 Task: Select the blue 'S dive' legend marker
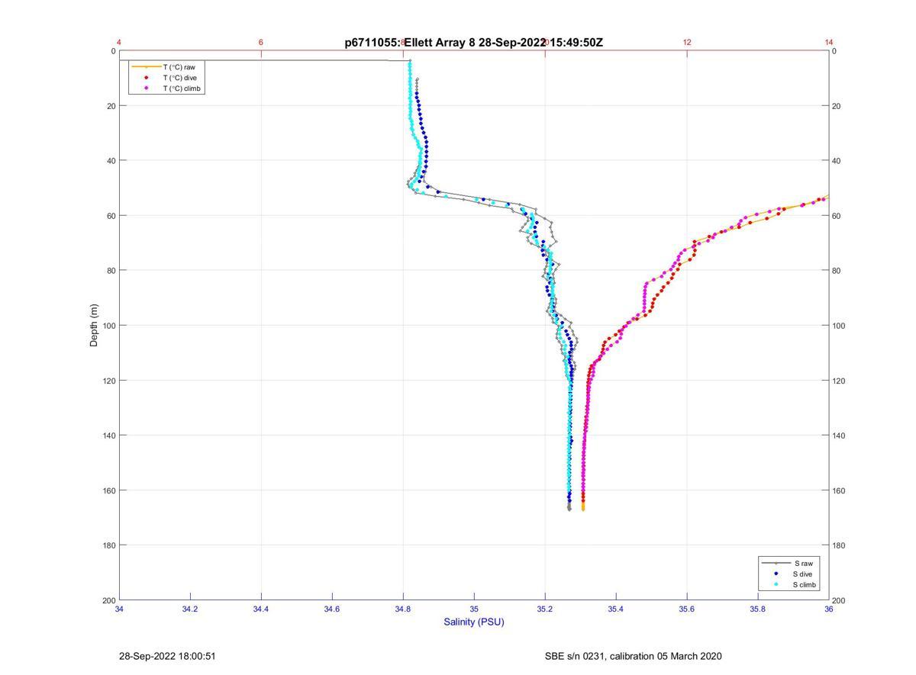click(776, 574)
